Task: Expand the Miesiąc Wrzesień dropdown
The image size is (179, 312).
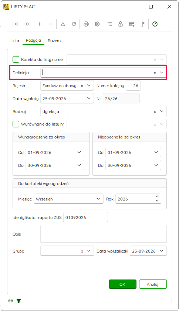Action: point(98,199)
